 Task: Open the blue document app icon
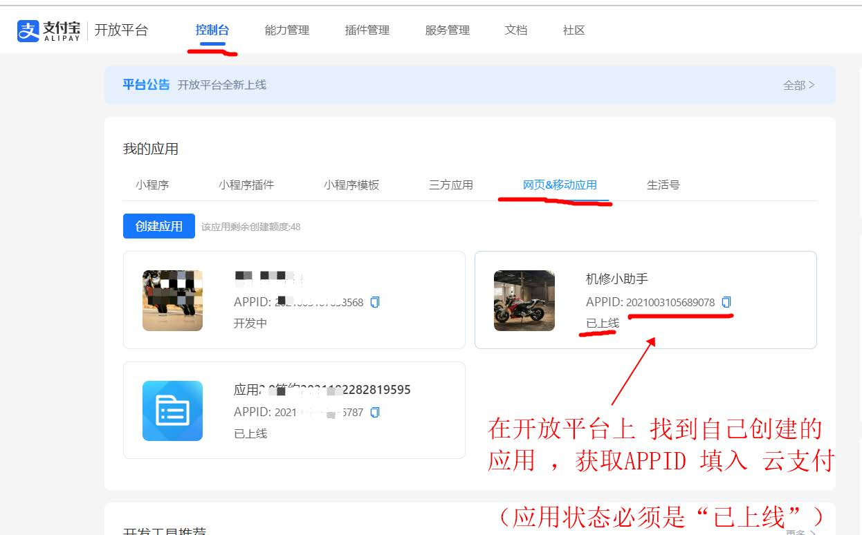(x=172, y=411)
